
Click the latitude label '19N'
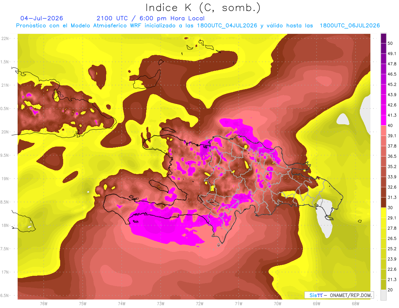point(5,179)
